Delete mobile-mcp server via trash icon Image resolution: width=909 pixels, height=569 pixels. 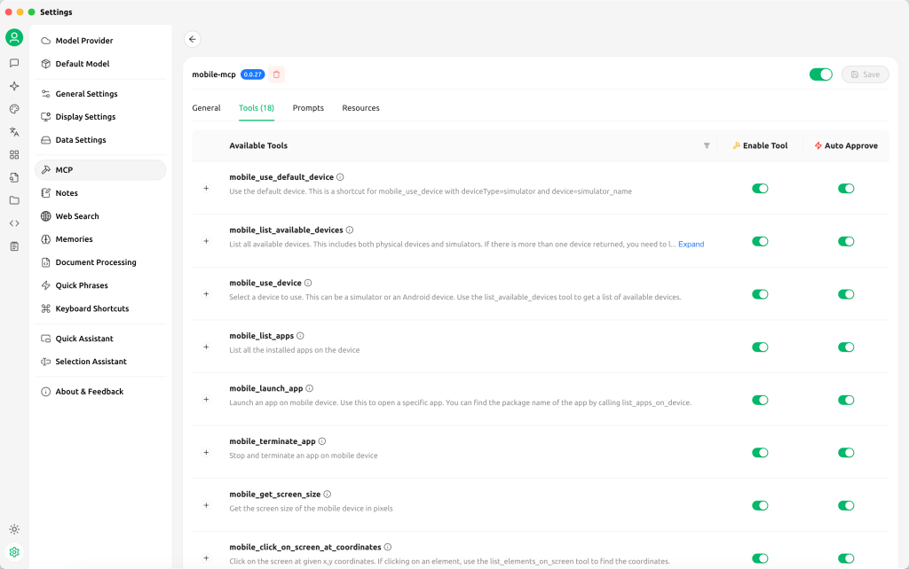click(x=276, y=74)
